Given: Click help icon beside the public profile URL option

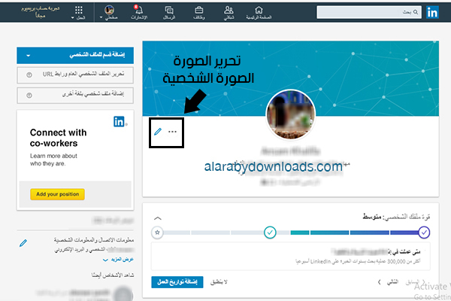Looking at the screenshot, I should pyautogui.click(x=29, y=75).
